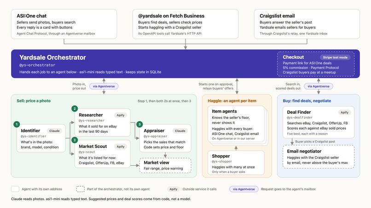Click 'Request goes to the agent's mailbox' label
Screen dimensions: 371x208
tap(288, 189)
